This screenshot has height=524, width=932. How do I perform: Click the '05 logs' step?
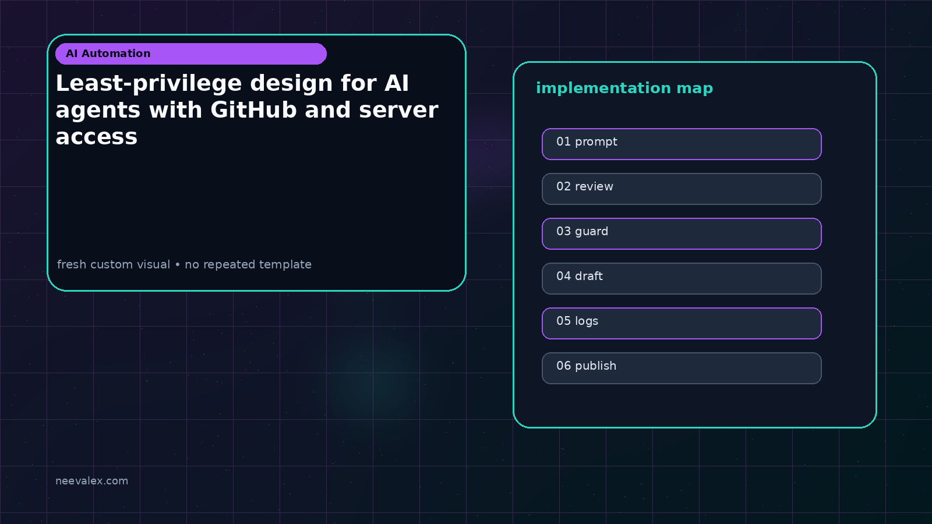pyautogui.click(x=682, y=323)
